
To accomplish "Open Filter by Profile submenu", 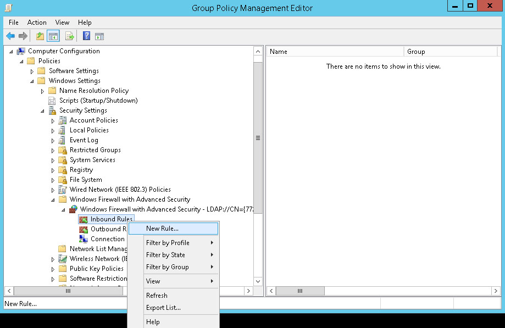I will 168,243.
